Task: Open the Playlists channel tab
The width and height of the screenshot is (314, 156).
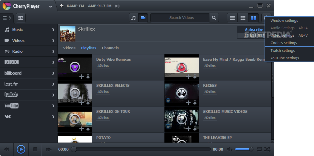Action: click(x=89, y=48)
